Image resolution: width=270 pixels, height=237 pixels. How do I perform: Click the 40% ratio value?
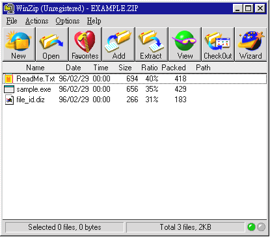point(152,79)
